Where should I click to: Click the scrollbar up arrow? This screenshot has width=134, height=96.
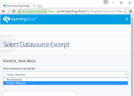click(x=132, y=16)
